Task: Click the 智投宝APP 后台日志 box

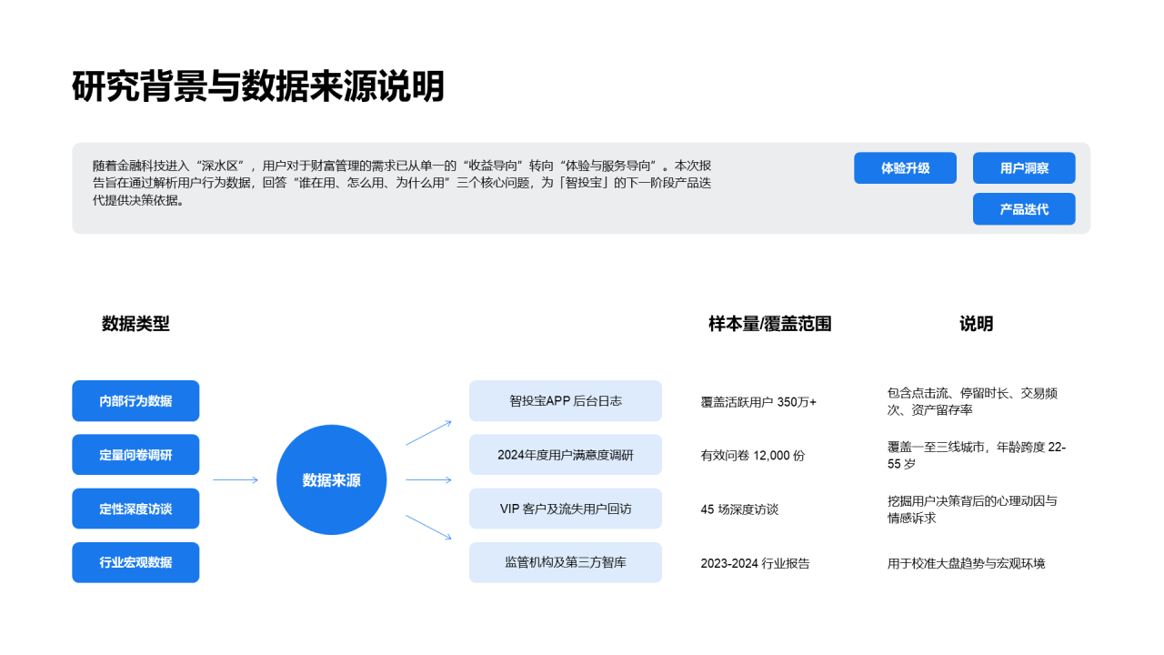Action: point(566,401)
